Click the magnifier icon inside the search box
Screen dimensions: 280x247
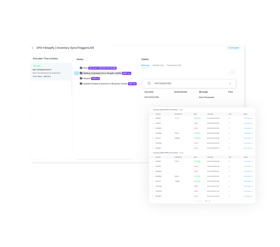(149, 84)
